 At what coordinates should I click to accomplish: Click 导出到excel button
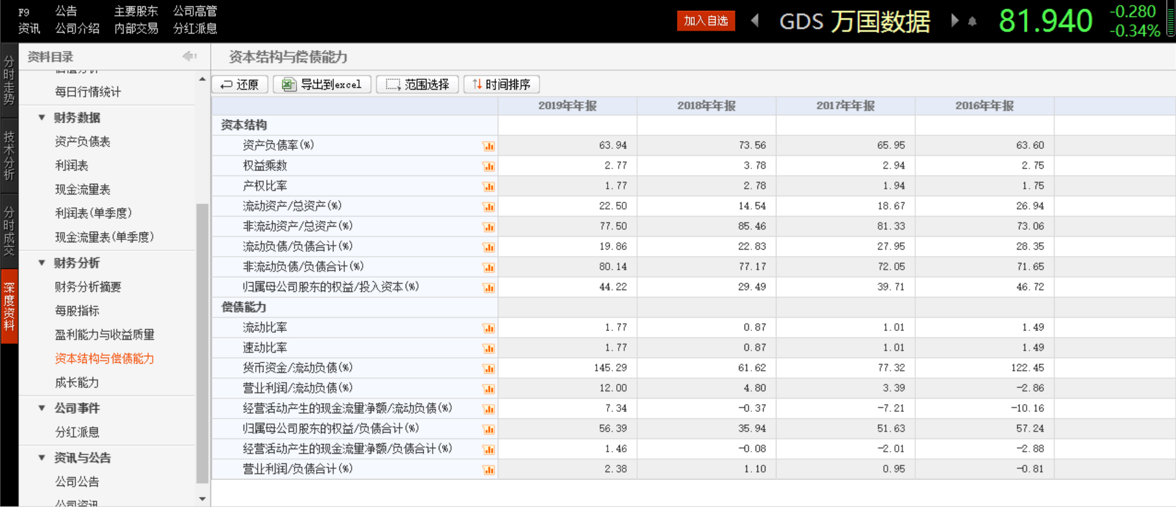pos(322,85)
